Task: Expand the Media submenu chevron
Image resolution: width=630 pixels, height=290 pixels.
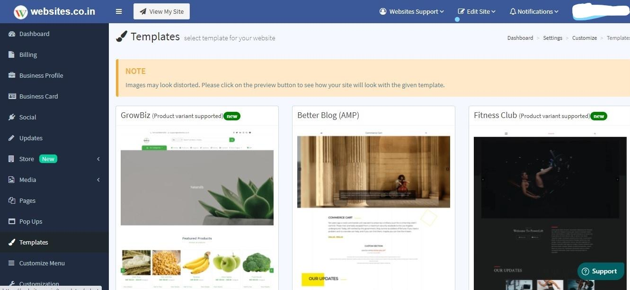Action: [x=98, y=180]
